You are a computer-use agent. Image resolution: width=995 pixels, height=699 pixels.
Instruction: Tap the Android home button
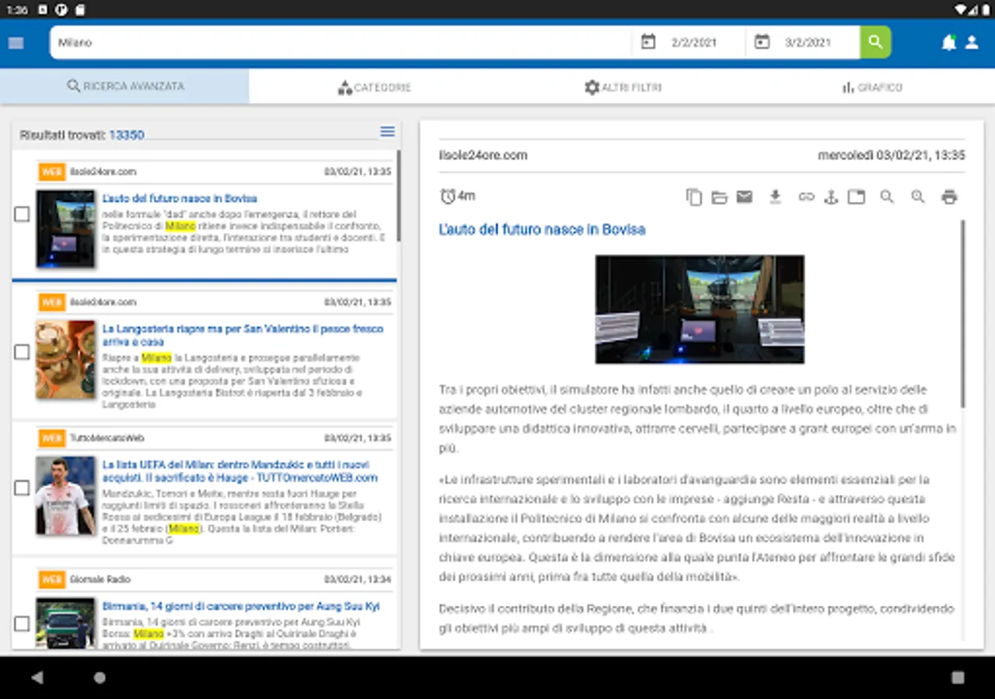99,677
